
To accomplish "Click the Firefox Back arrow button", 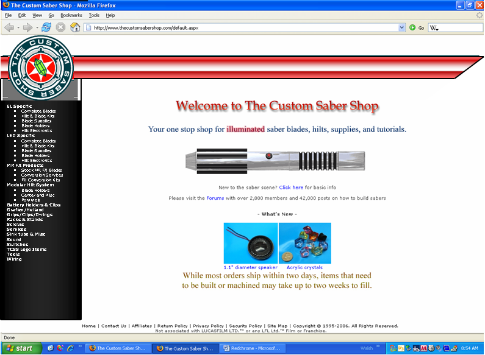I will click(x=9, y=27).
